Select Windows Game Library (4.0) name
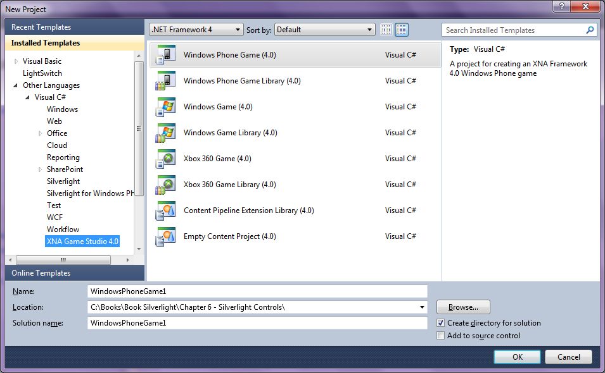Viewport: 605px width, 373px height. click(231, 133)
